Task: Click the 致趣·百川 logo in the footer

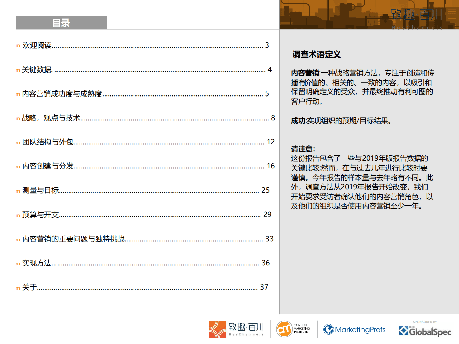Action: 236,329
